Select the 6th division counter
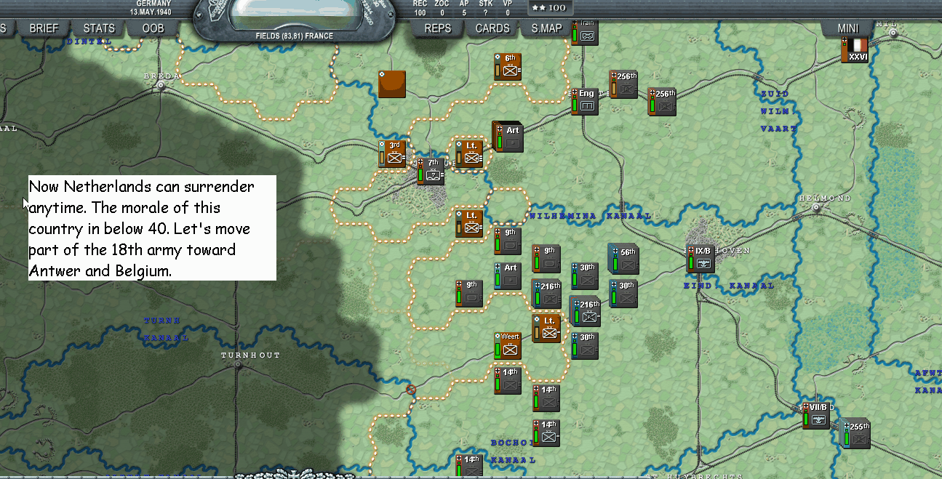 (508, 67)
